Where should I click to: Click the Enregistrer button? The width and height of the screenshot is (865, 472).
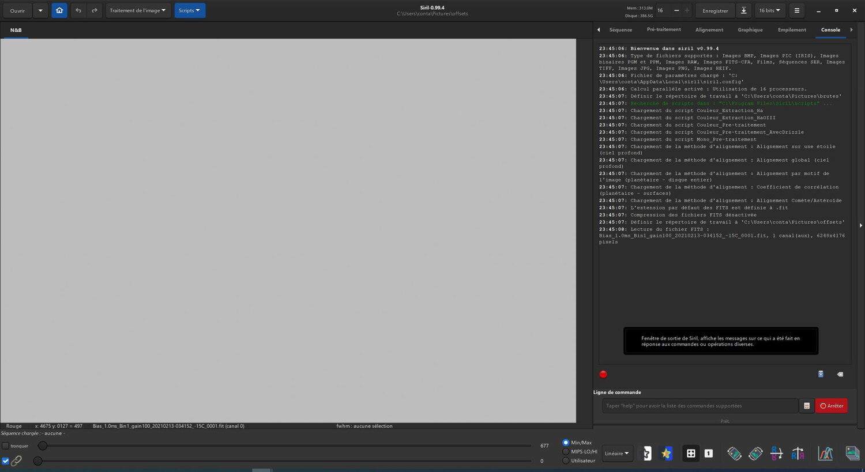[715, 10]
